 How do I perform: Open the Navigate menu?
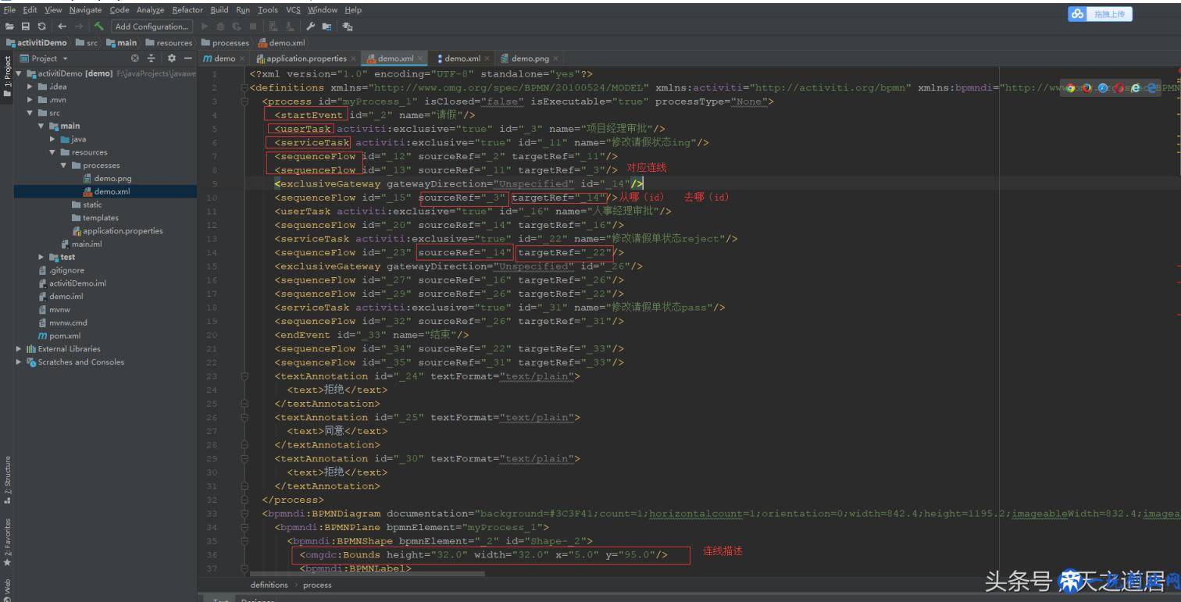pos(85,9)
